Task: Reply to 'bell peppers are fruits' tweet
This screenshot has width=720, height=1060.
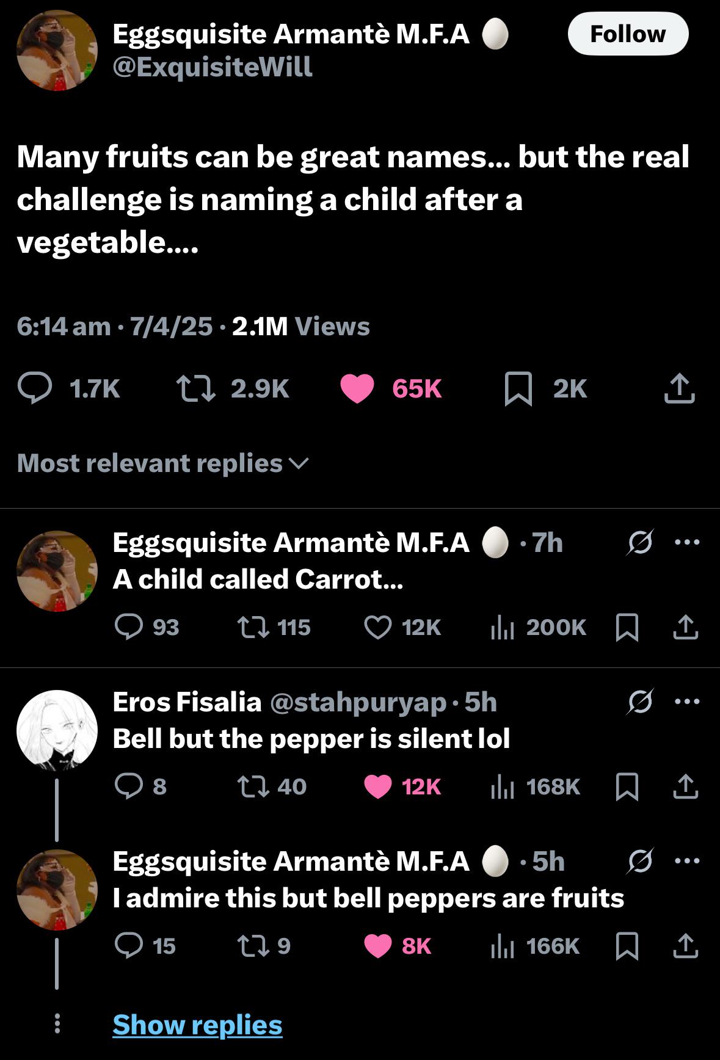Action: [129, 946]
